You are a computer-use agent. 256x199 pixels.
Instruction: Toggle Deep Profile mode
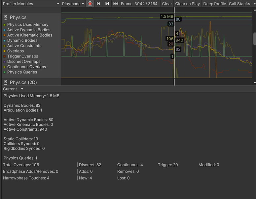(214, 4)
